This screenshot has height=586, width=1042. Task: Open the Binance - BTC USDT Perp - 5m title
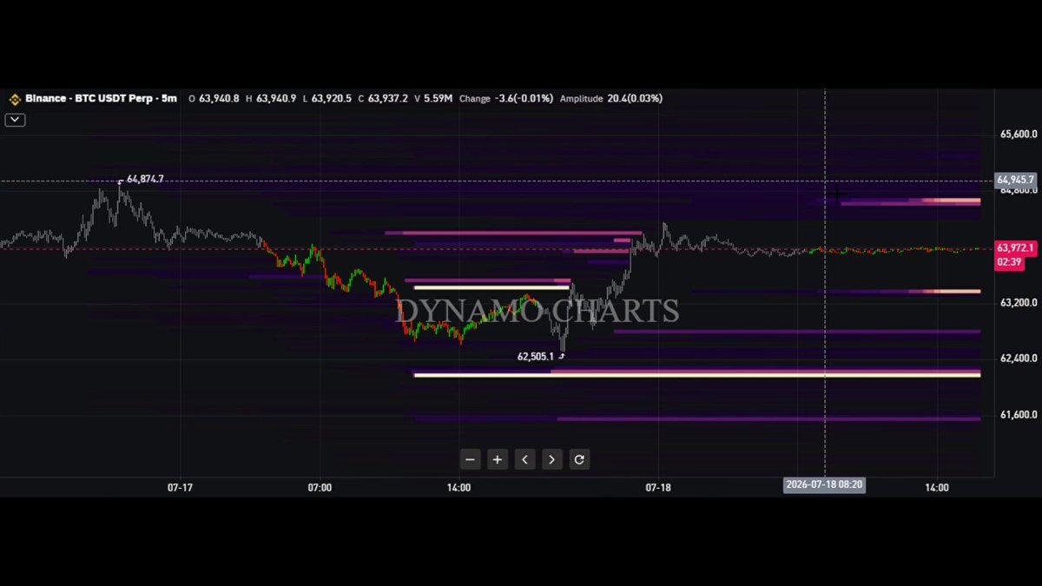click(101, 99)
